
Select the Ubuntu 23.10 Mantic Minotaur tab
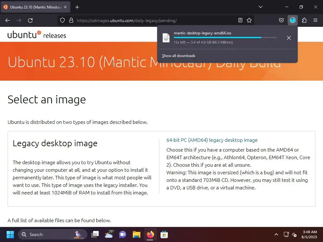(x=35, y=7)
